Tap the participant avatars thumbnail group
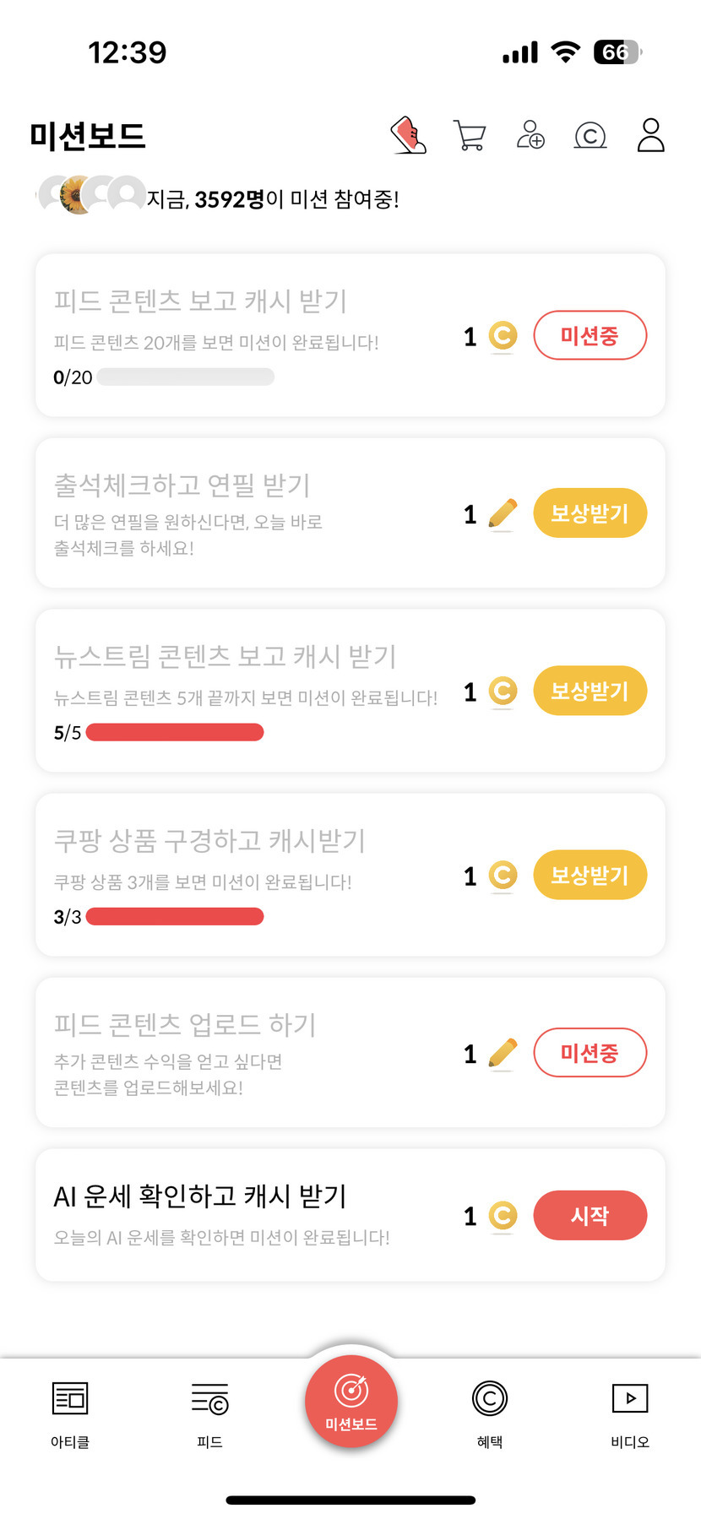Viewport: 701px width, 1519px height. pyautogui.click(x=92, y=195)
